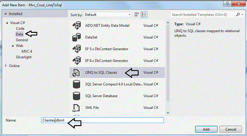Image resolution: width=247 pixels, height=136 pixels.
Task: Select the ADO.NET Entity Data Model icon
Action: (x=77, y=25)
